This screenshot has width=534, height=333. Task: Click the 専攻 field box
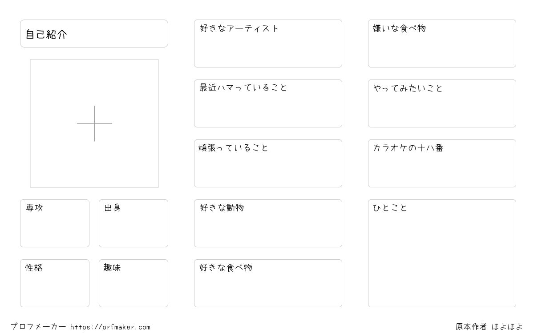[55, 223]
